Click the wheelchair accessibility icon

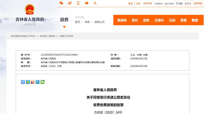[95, 3]
